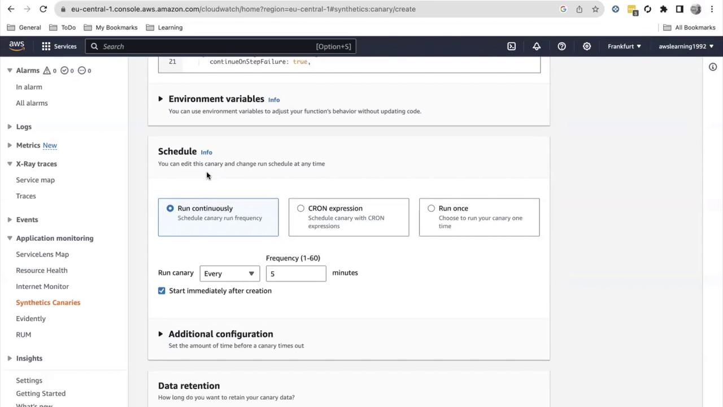Open Synthetics Canaries
This screenshot has width=723, height=407.
coord(48,302)
